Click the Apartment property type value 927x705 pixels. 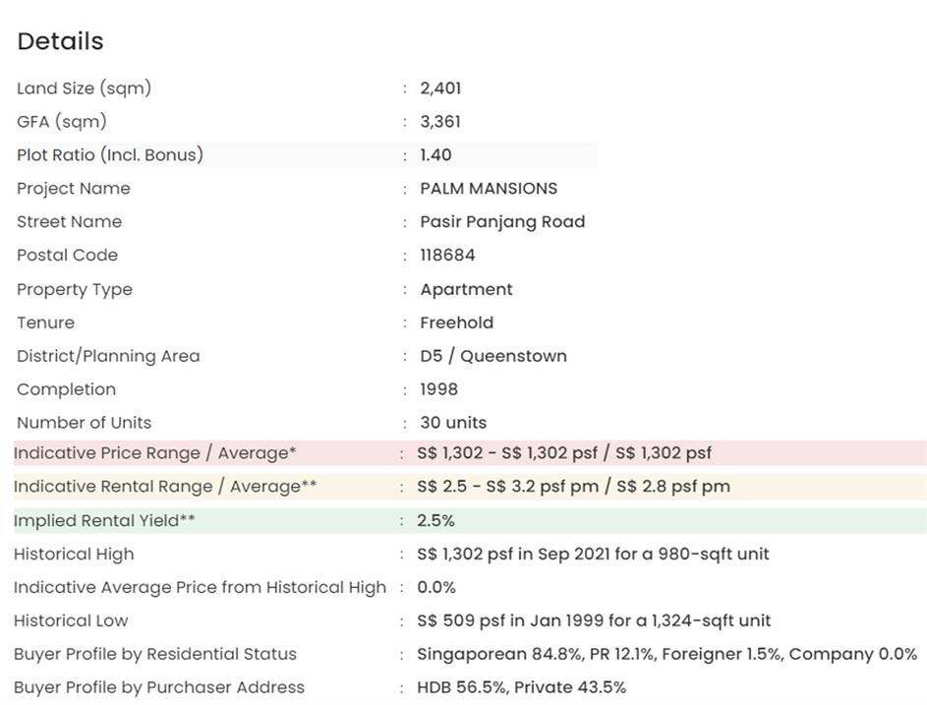466,289
